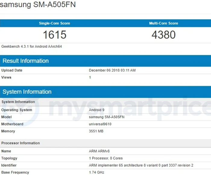Click the Topology value 1 Processor, 8 Cores

click(106, 158)
